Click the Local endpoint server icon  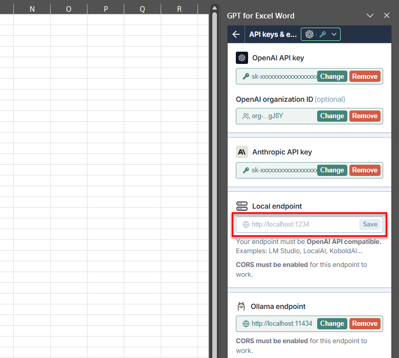pos(242,206)
